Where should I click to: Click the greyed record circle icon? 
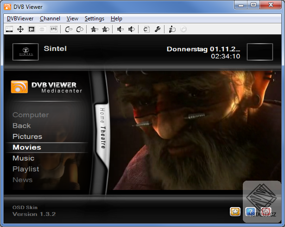184,29
